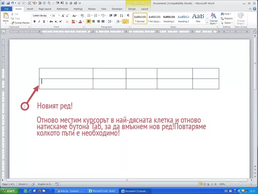Toggle Justify alignment
This screenshot has height=194, width=258.
point(103,21)
